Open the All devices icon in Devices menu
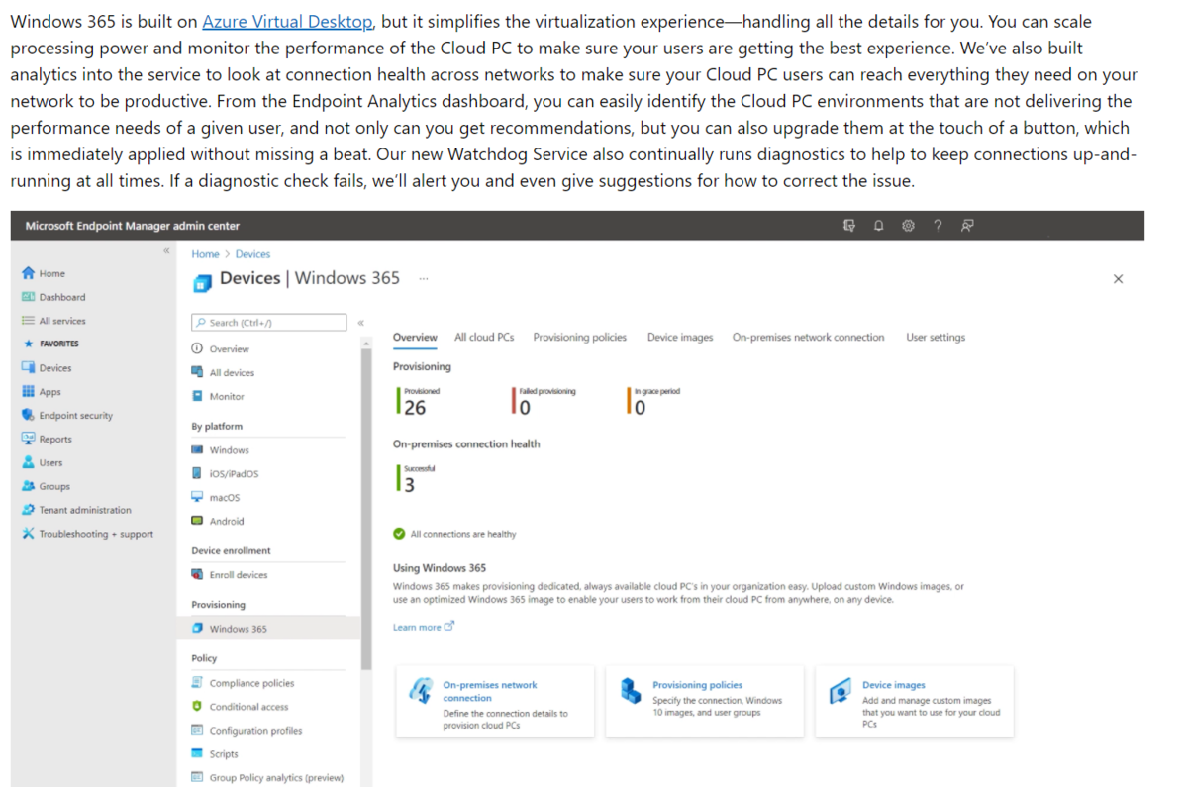 (197, 372)
